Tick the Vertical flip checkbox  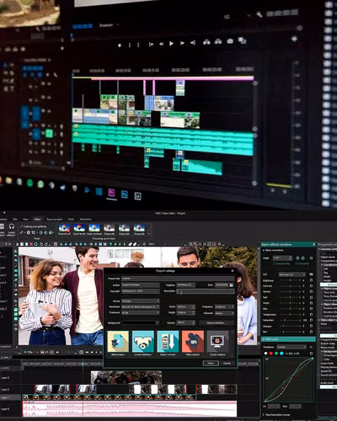[296, 264]
